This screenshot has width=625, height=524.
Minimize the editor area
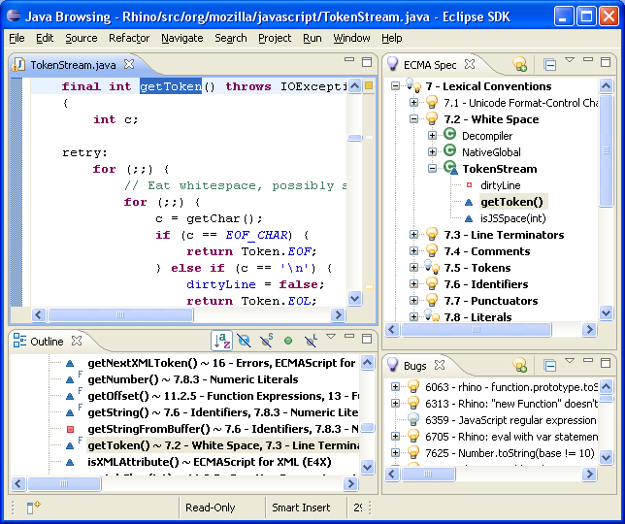(349, 60)
